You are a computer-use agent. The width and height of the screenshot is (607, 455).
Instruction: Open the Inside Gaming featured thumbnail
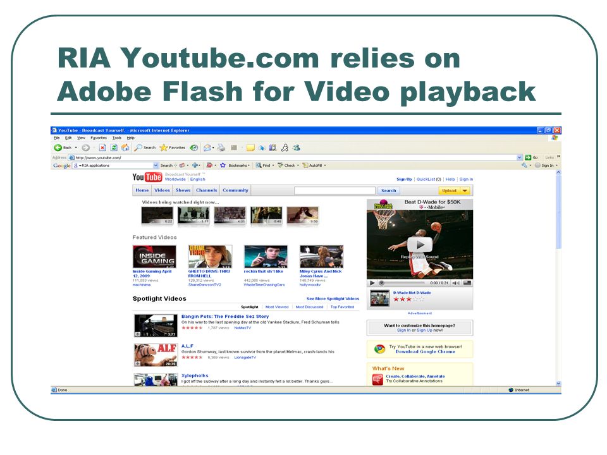point(154,257)
